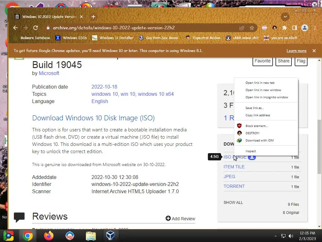This screenshot has width=322, height=242.
Task: Open the Microsoft author link
Action: tap(49, 73)
